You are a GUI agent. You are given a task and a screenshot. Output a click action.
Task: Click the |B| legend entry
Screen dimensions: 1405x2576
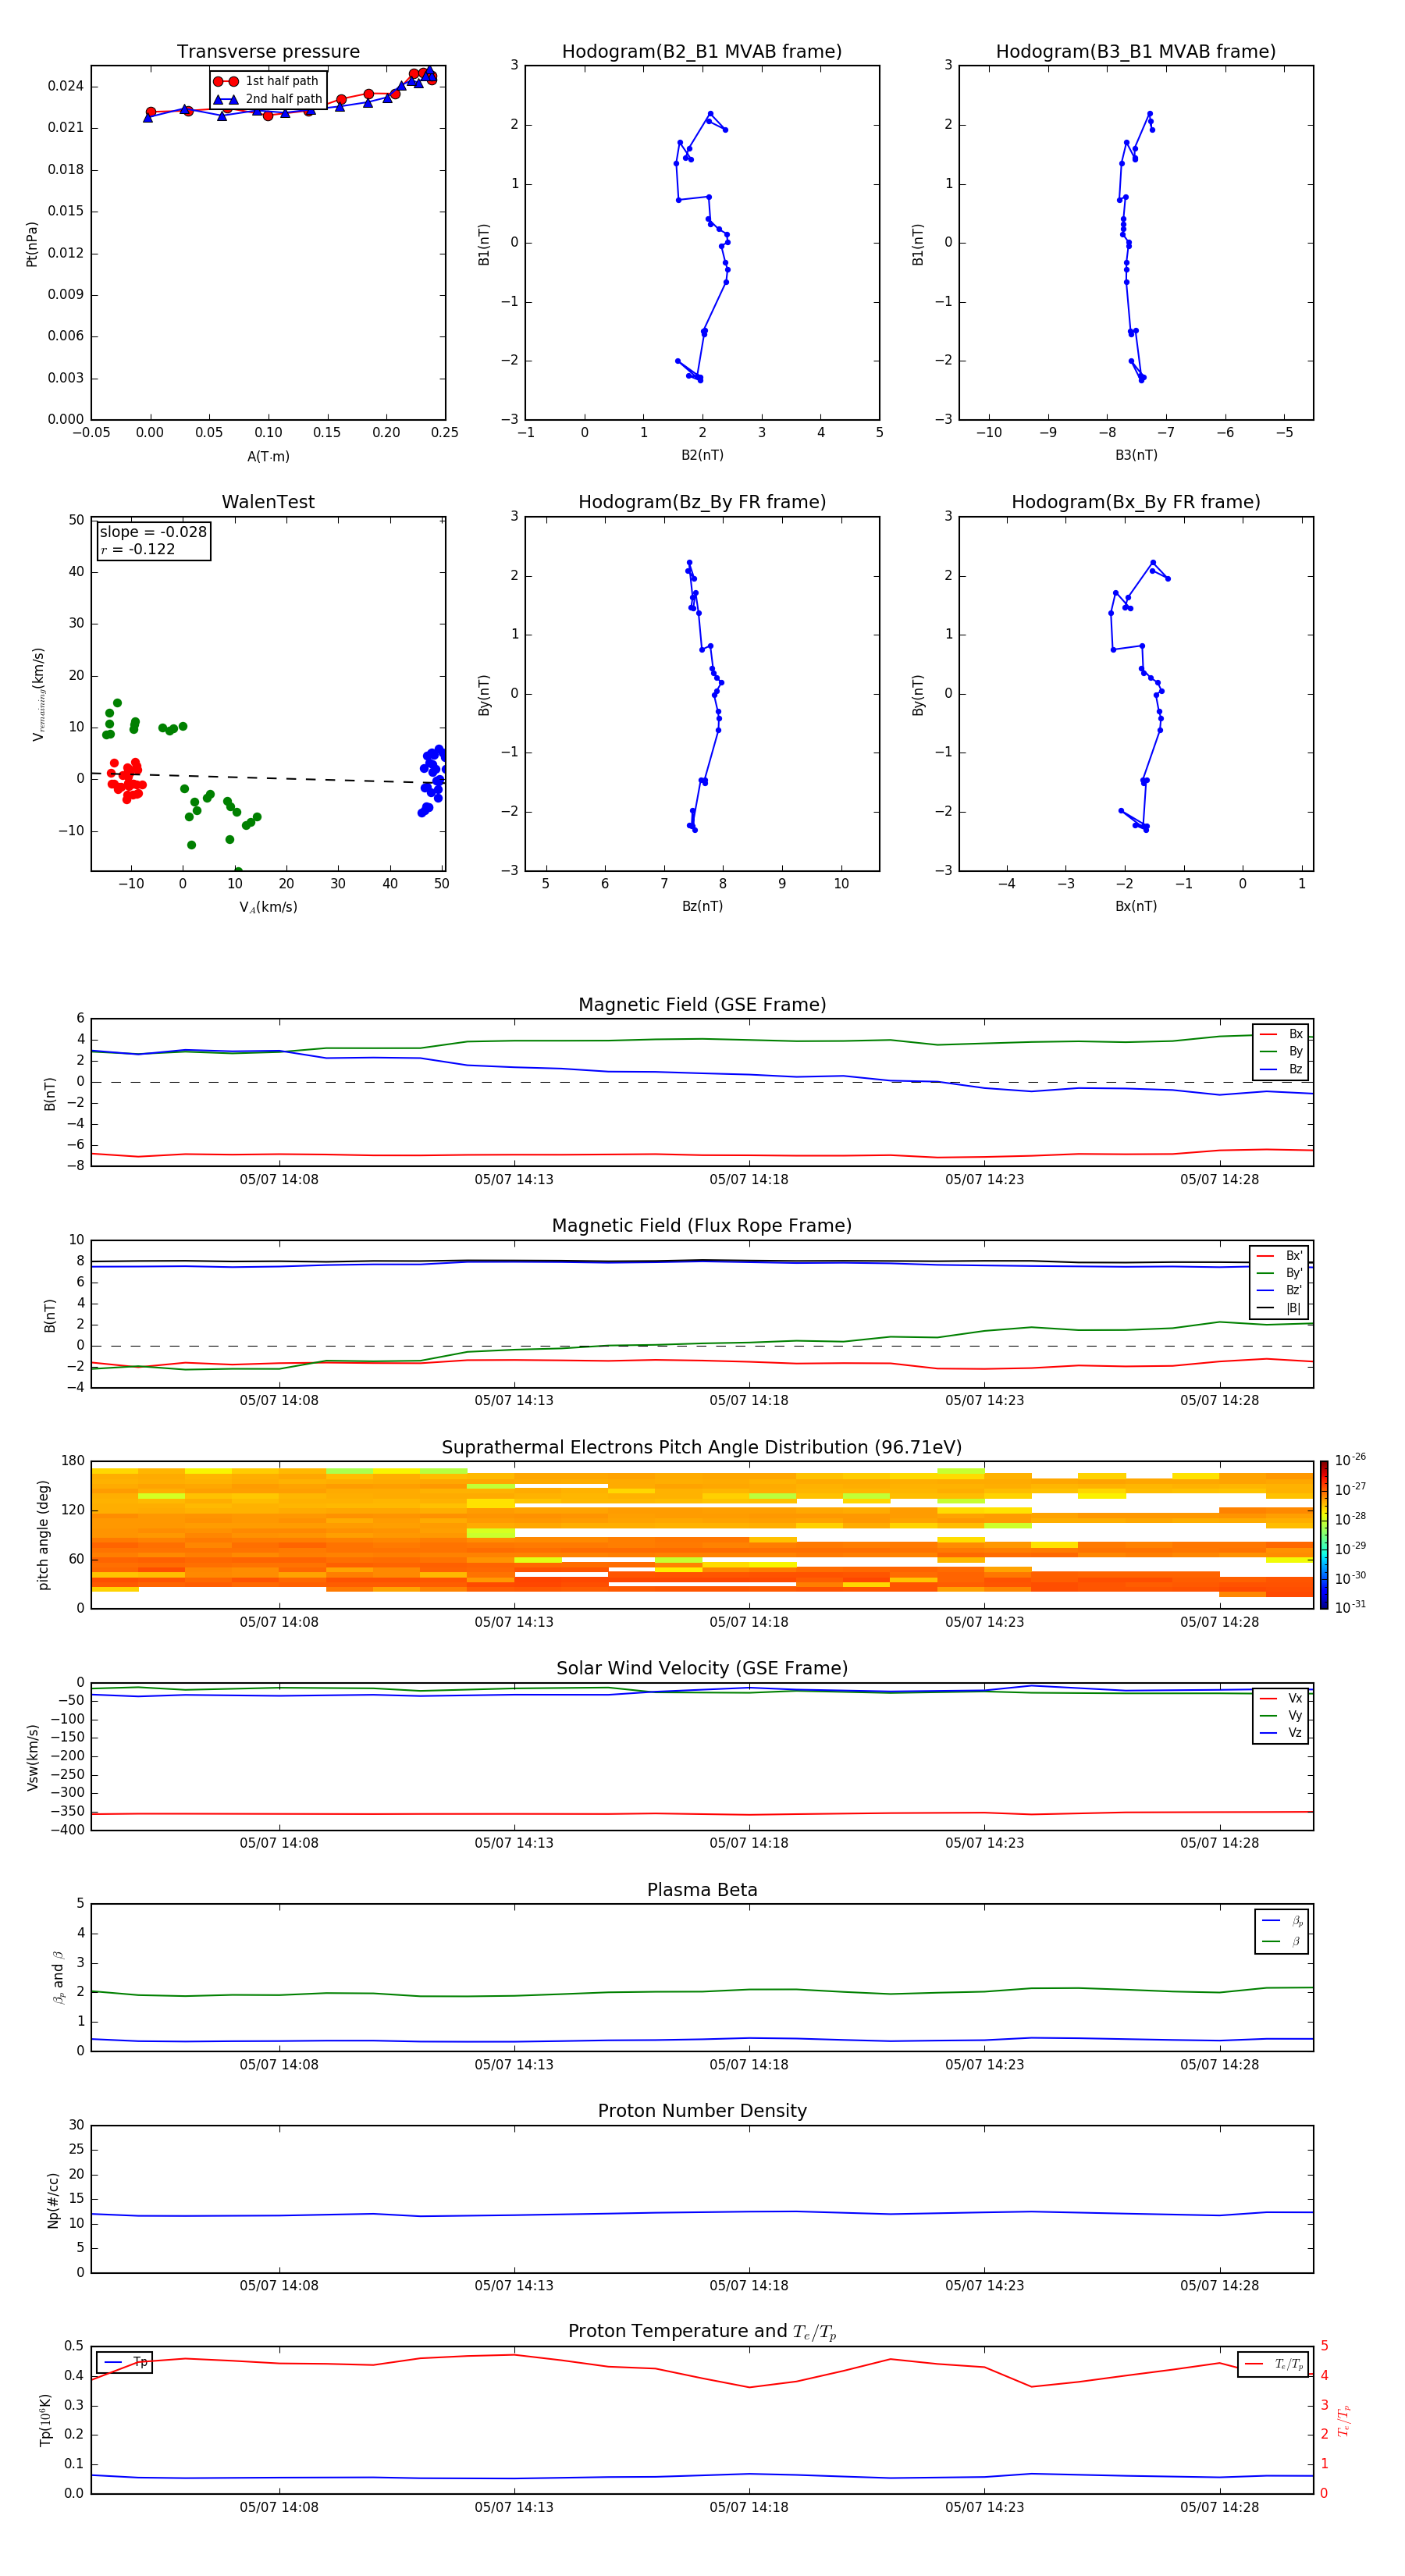point(1279,1308)
